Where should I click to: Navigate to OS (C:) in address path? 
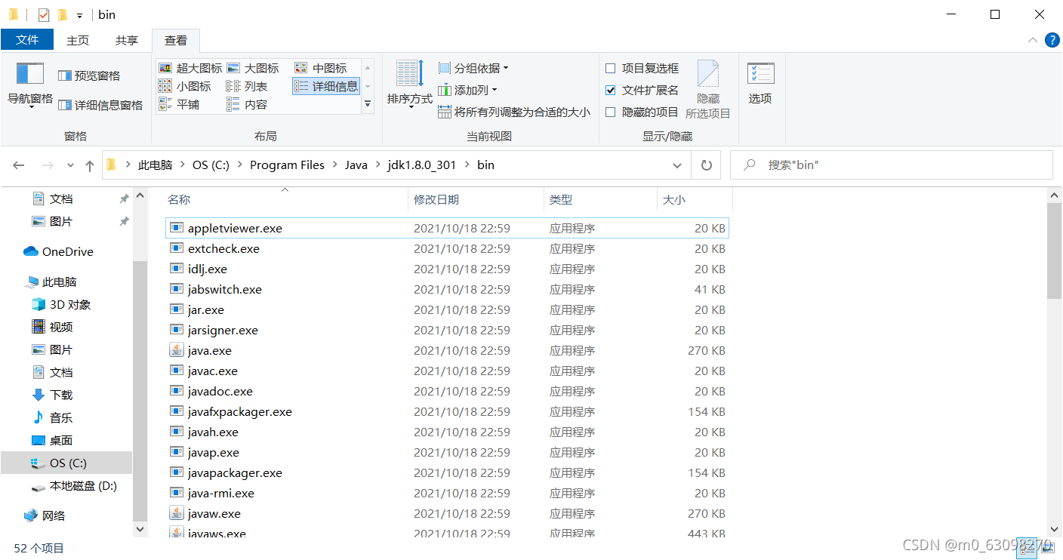point(211,165)
